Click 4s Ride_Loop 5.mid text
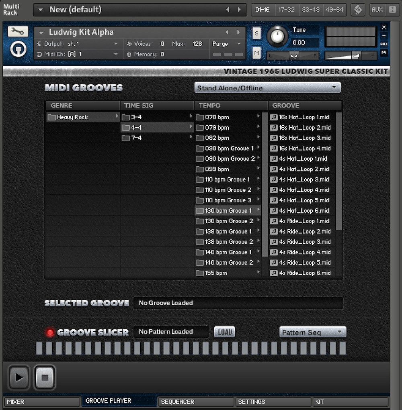402x410 pixels. (305, 263)
